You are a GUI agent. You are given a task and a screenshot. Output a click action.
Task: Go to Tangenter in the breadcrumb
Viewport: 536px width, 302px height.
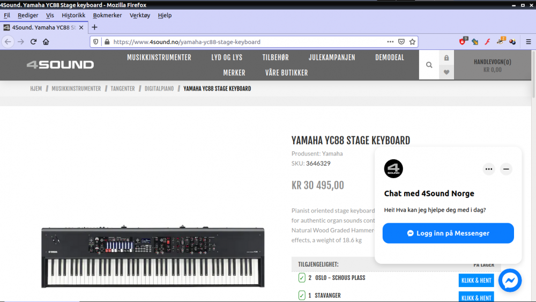(123, 89)
